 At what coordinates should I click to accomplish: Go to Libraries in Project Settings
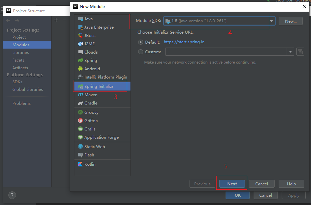[x=21, y=53]
